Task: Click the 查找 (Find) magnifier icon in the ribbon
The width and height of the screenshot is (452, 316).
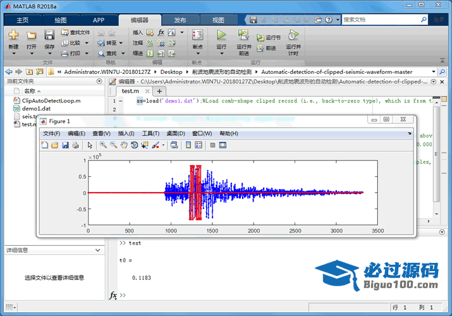Action: [x=101, y=54]
